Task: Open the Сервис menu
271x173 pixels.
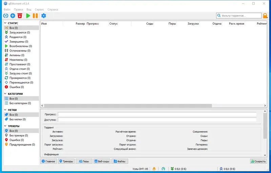Action: 39,9
